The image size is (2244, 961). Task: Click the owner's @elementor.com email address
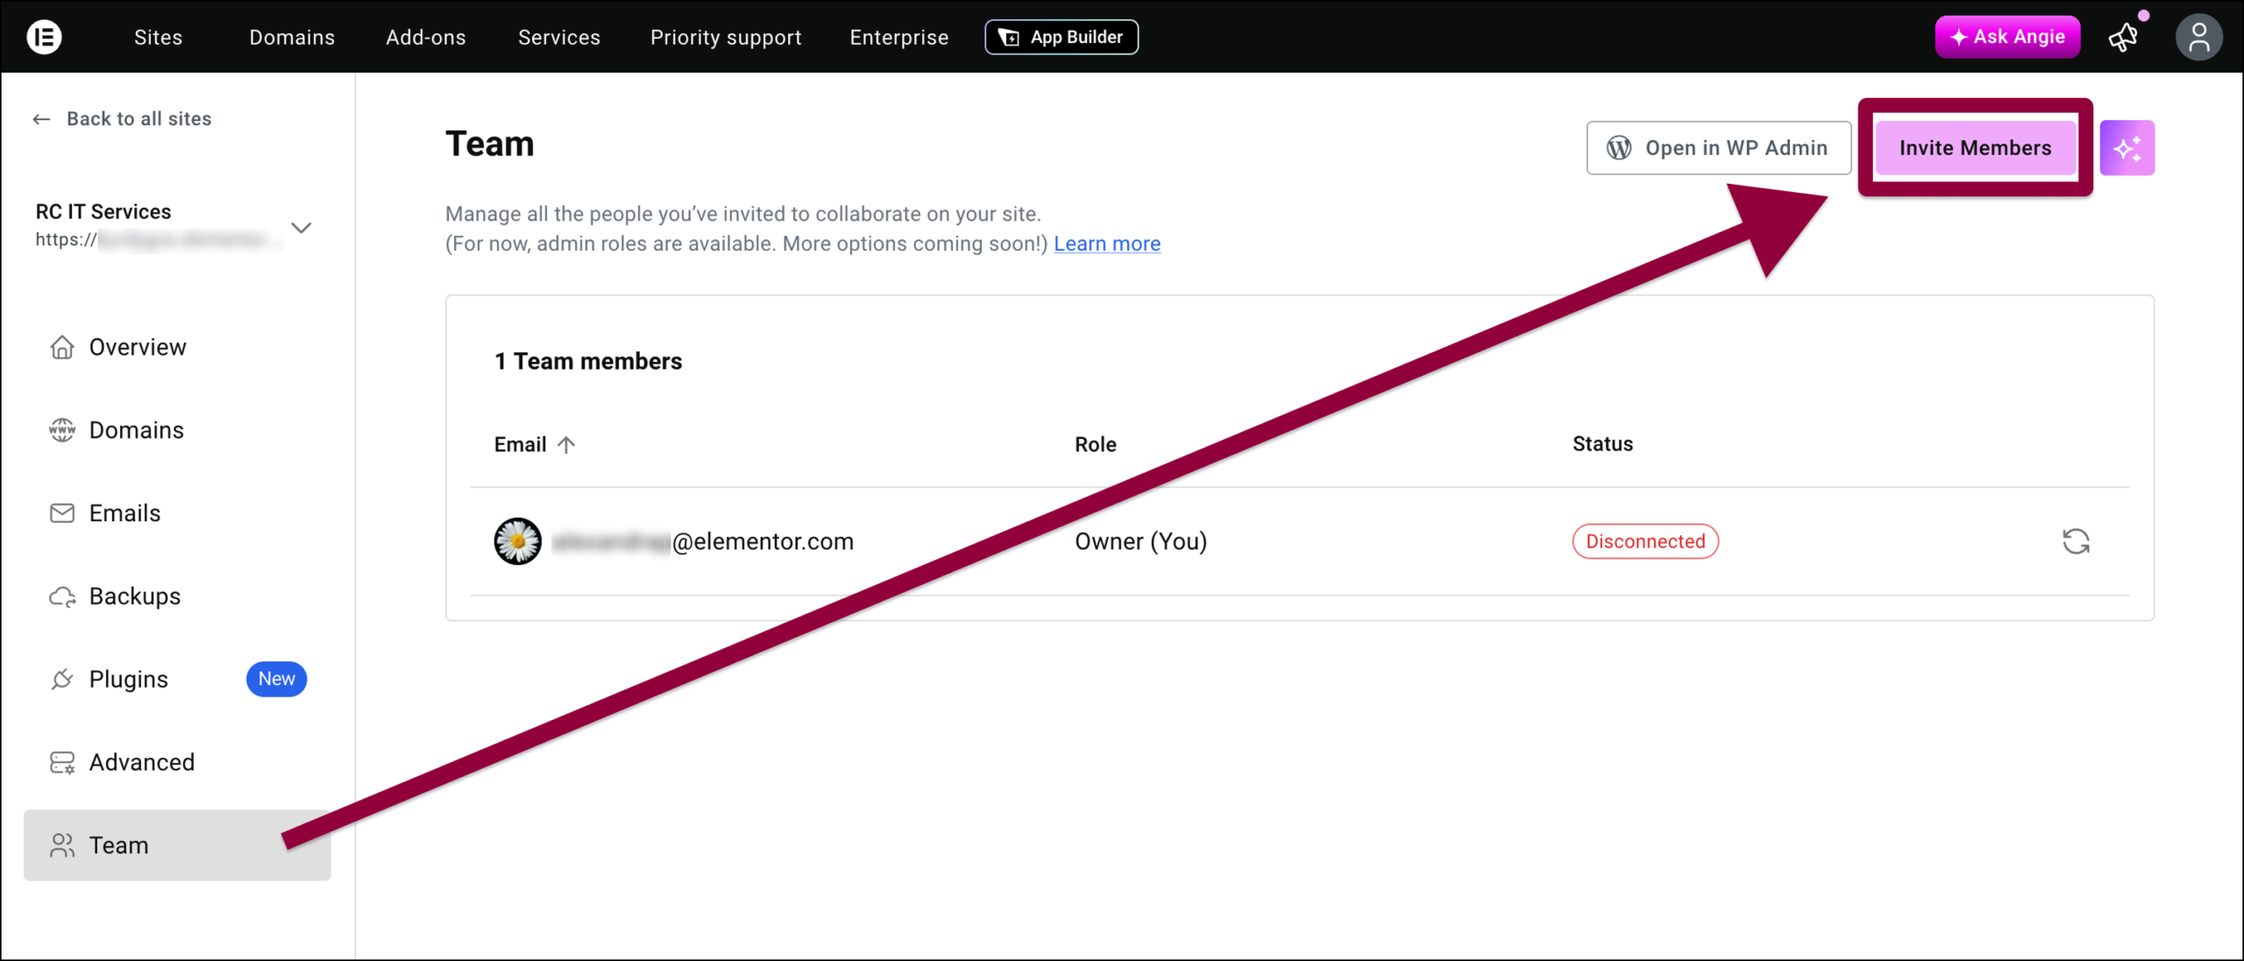[x=704, y=541]
